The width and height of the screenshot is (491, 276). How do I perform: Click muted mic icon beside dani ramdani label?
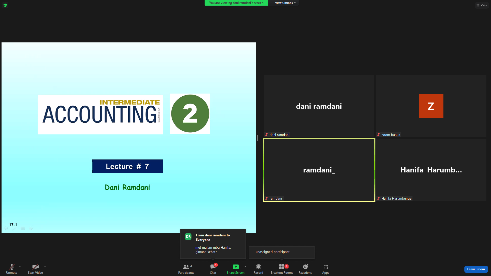pos(267,135)
